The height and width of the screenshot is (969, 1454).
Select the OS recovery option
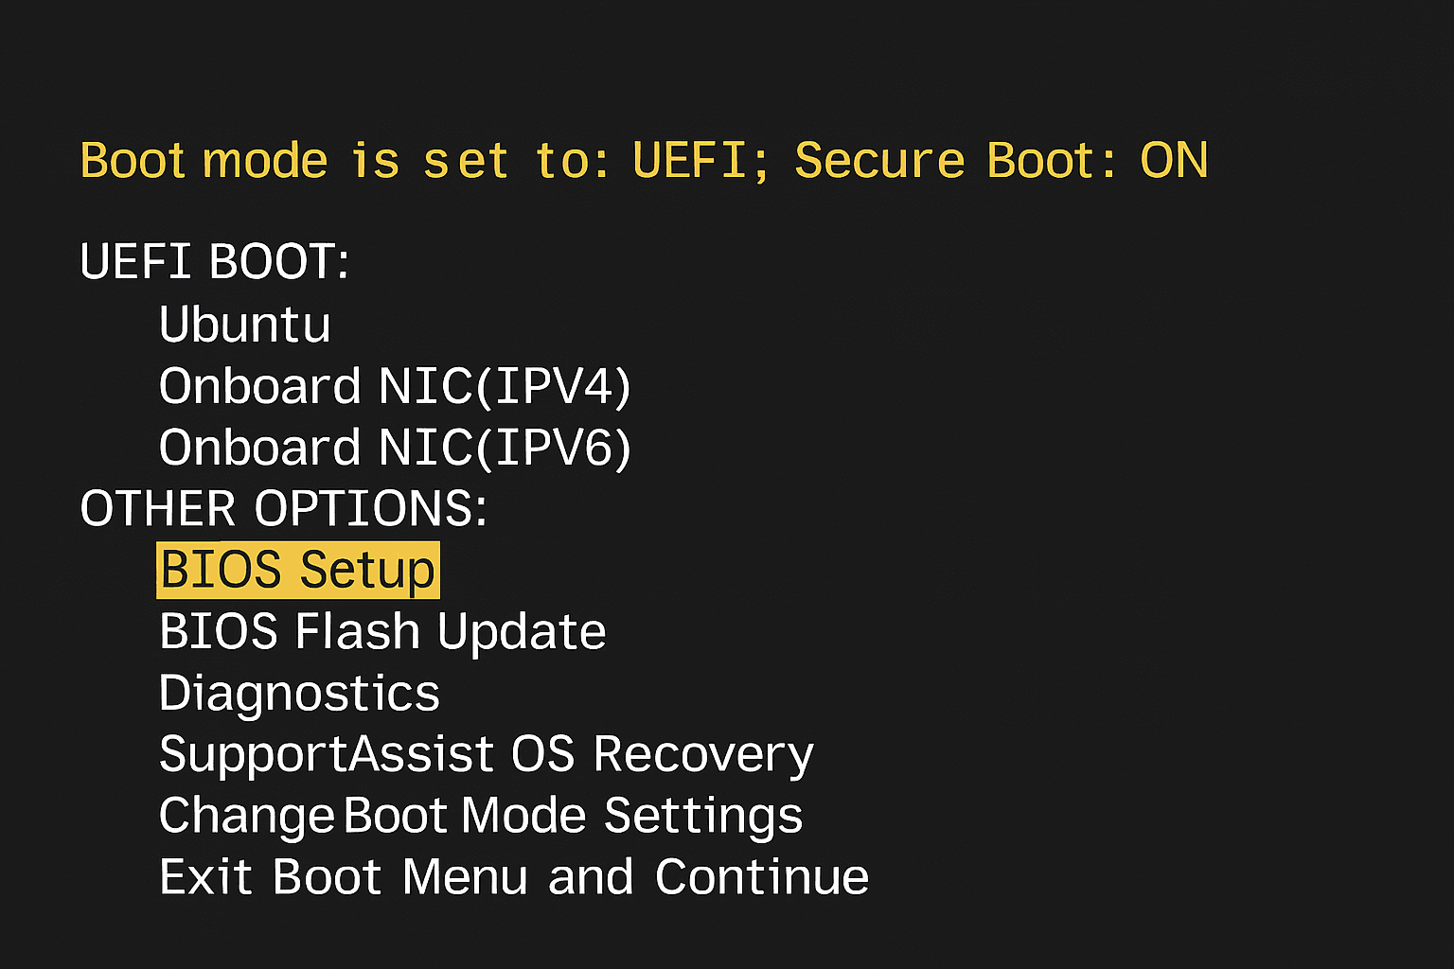(486, 754)
